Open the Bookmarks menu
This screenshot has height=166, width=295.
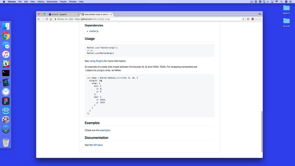click(x=53, y=1)
